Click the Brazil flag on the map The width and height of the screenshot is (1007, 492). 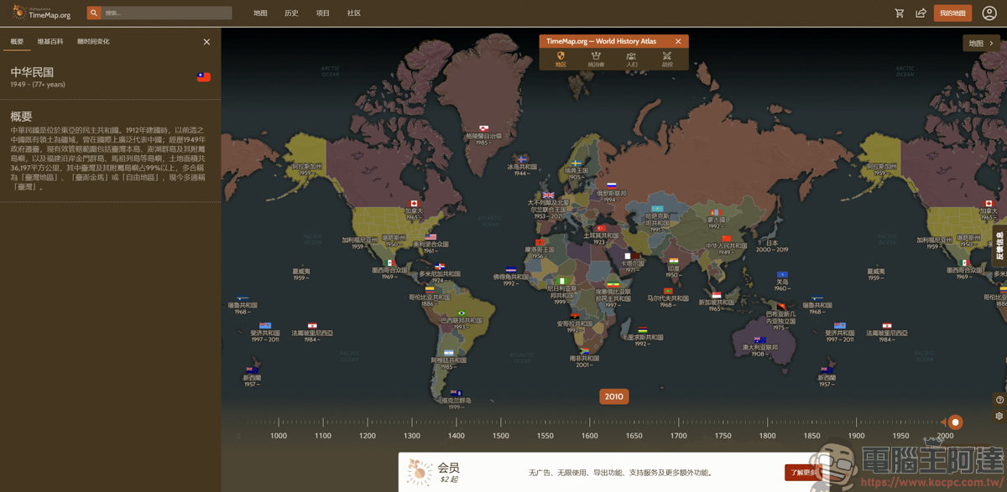pos(462,313)
